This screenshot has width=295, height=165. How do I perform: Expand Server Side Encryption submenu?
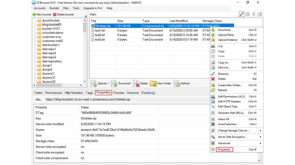coord(260,137)
